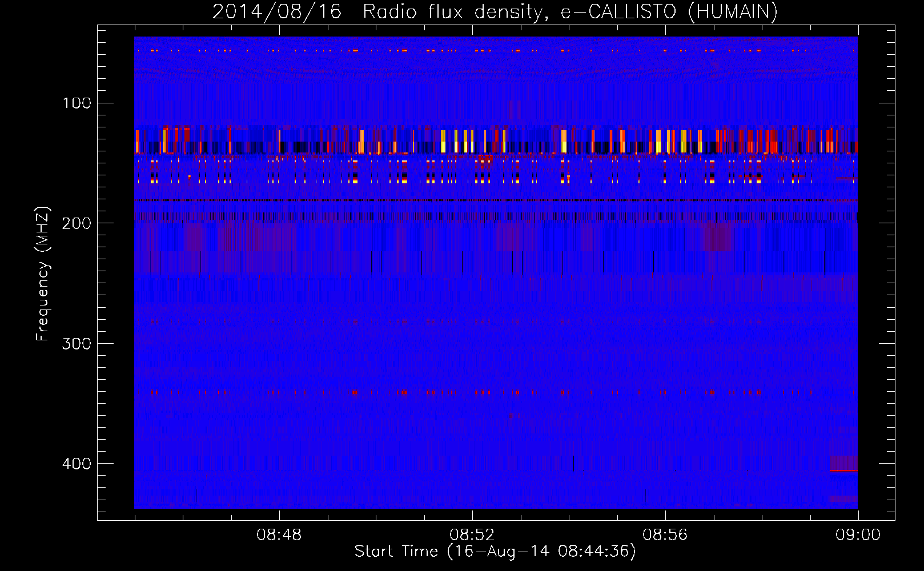The width and height of the screenshot is (924, 571).
Task: Click the 08:48 time tick label
Action: point(279,535)
